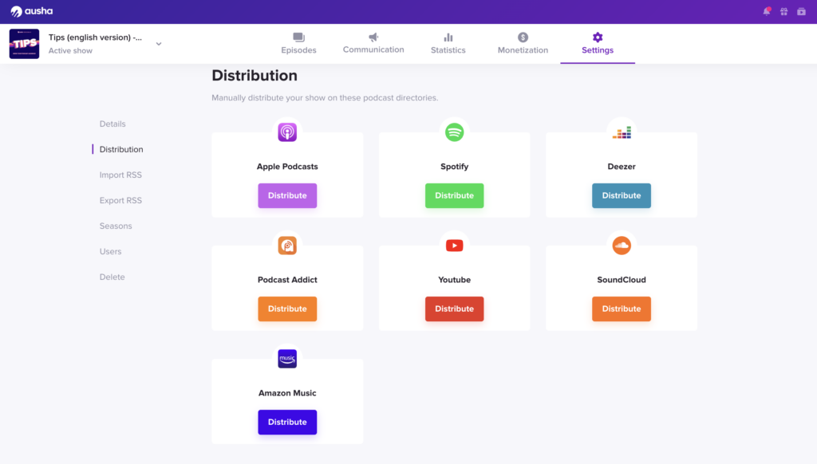Viewport: 817px width, 464px height.
Task: Click the Ausha logo in the header
Action: coord(32,11)
